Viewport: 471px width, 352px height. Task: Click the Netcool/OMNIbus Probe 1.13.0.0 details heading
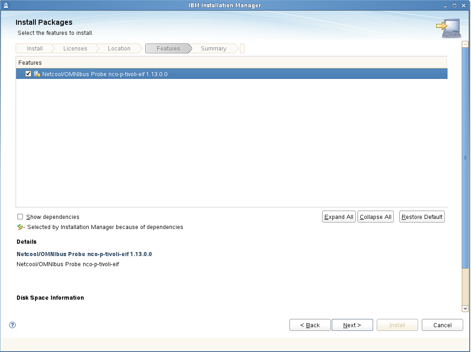pyautogui.click(x=84, y=254)
